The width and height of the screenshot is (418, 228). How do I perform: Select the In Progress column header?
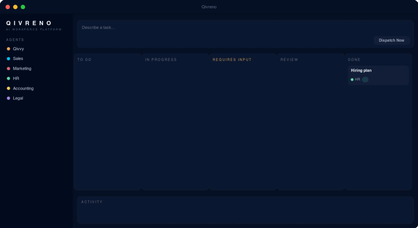pyautogui.click(x=161, y=60)
